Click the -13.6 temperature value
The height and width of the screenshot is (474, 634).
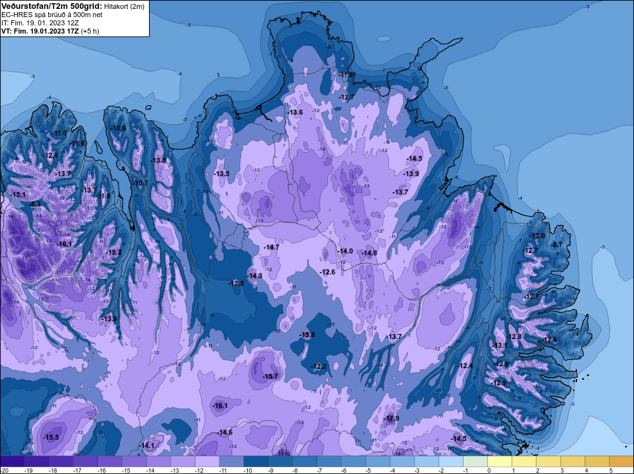pos(295,112)
